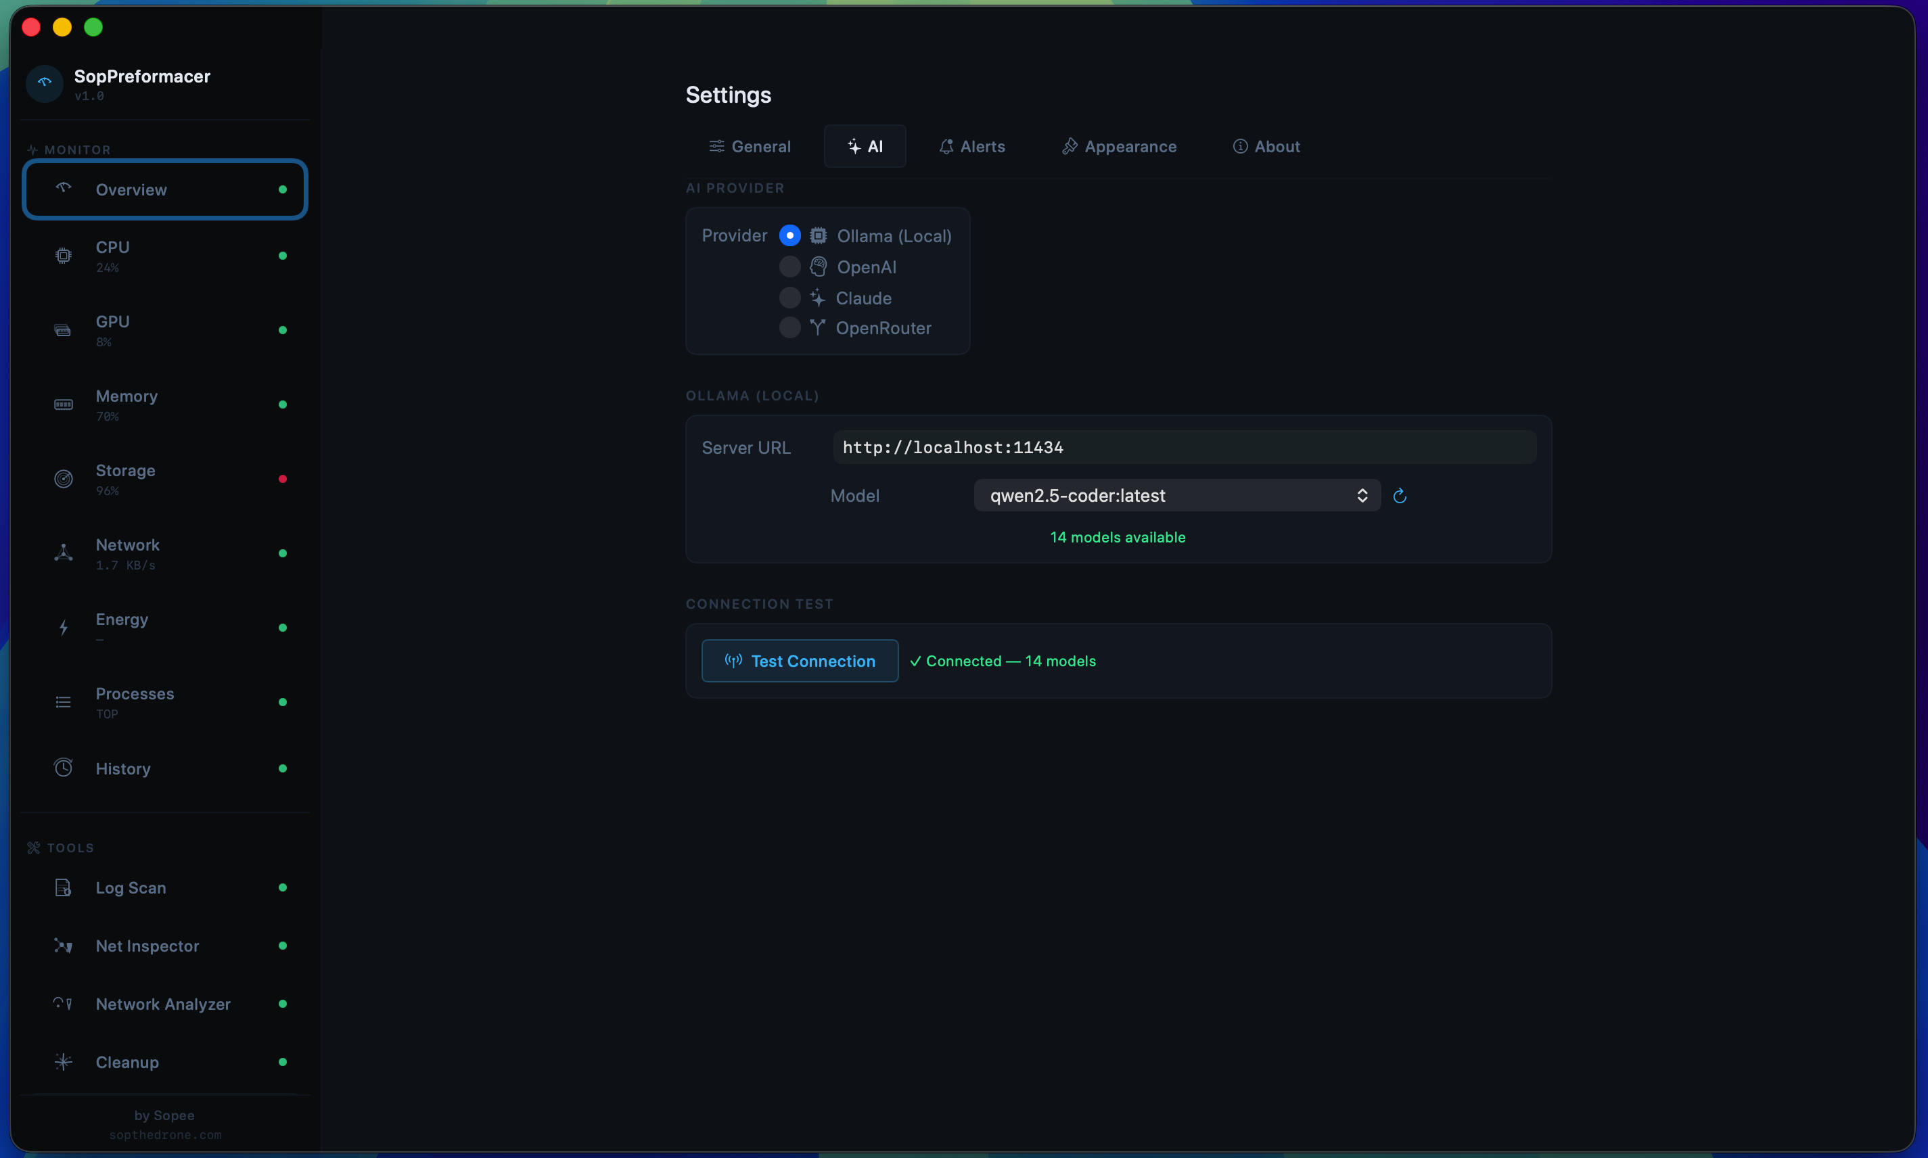The height and width of the screenshot is (1158, 1928).
Task: Switch provider to OpenRouter
Action: tap(789, 328)
